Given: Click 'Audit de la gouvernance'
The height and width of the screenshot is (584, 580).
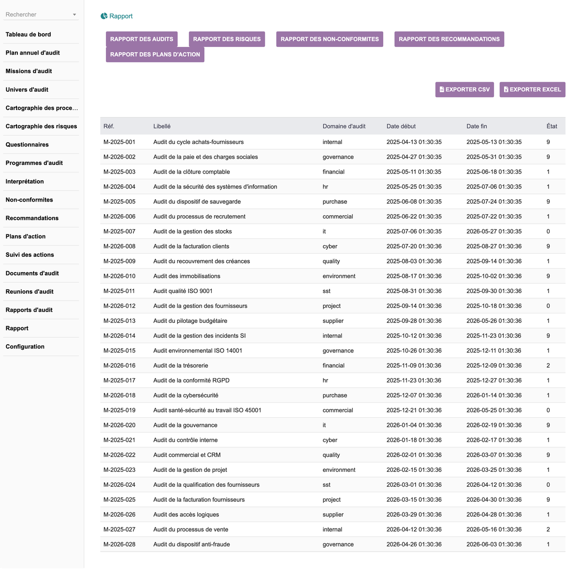Looking at the screenshot, I should 185,425.
